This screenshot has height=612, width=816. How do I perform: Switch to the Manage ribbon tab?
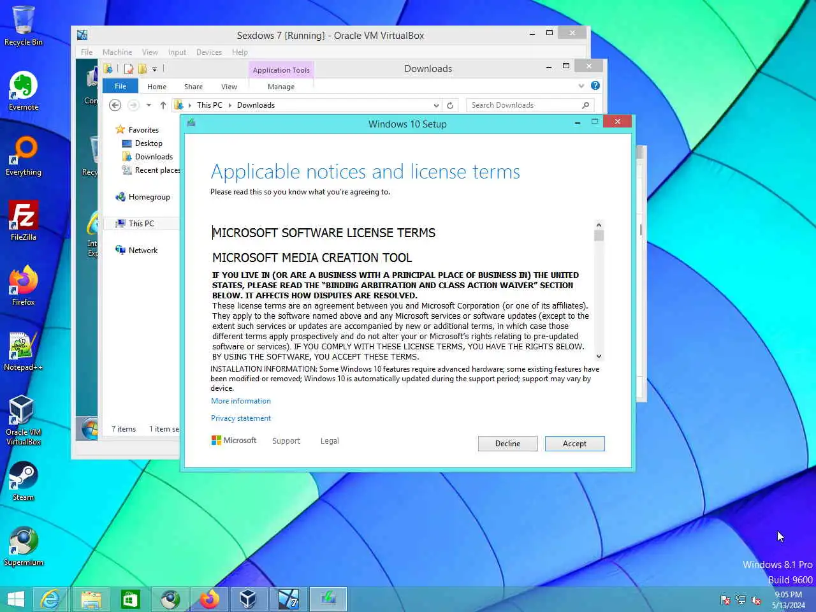point(281,87)
